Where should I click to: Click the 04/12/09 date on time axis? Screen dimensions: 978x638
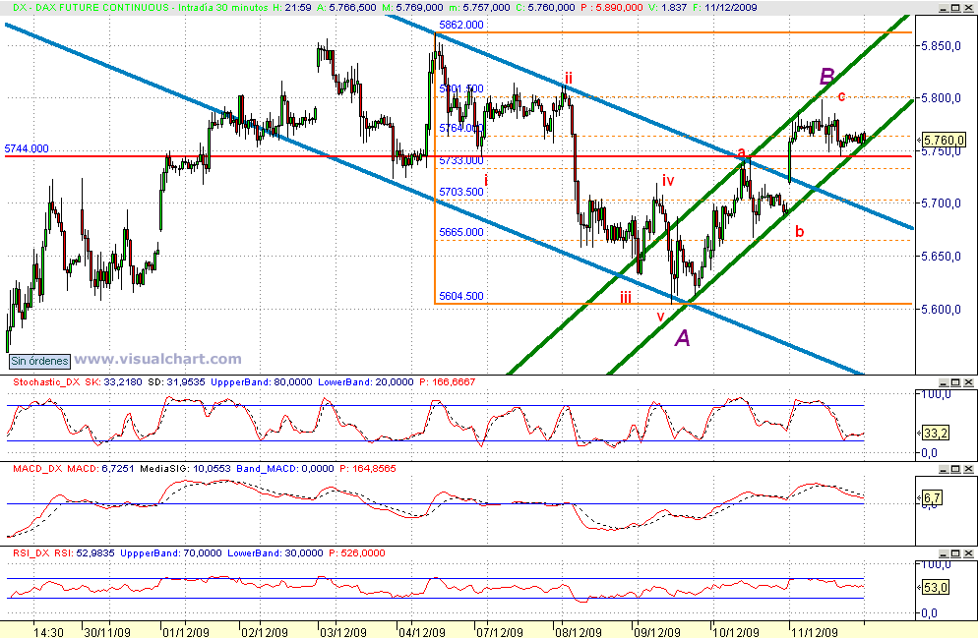[x=422, y=632]
